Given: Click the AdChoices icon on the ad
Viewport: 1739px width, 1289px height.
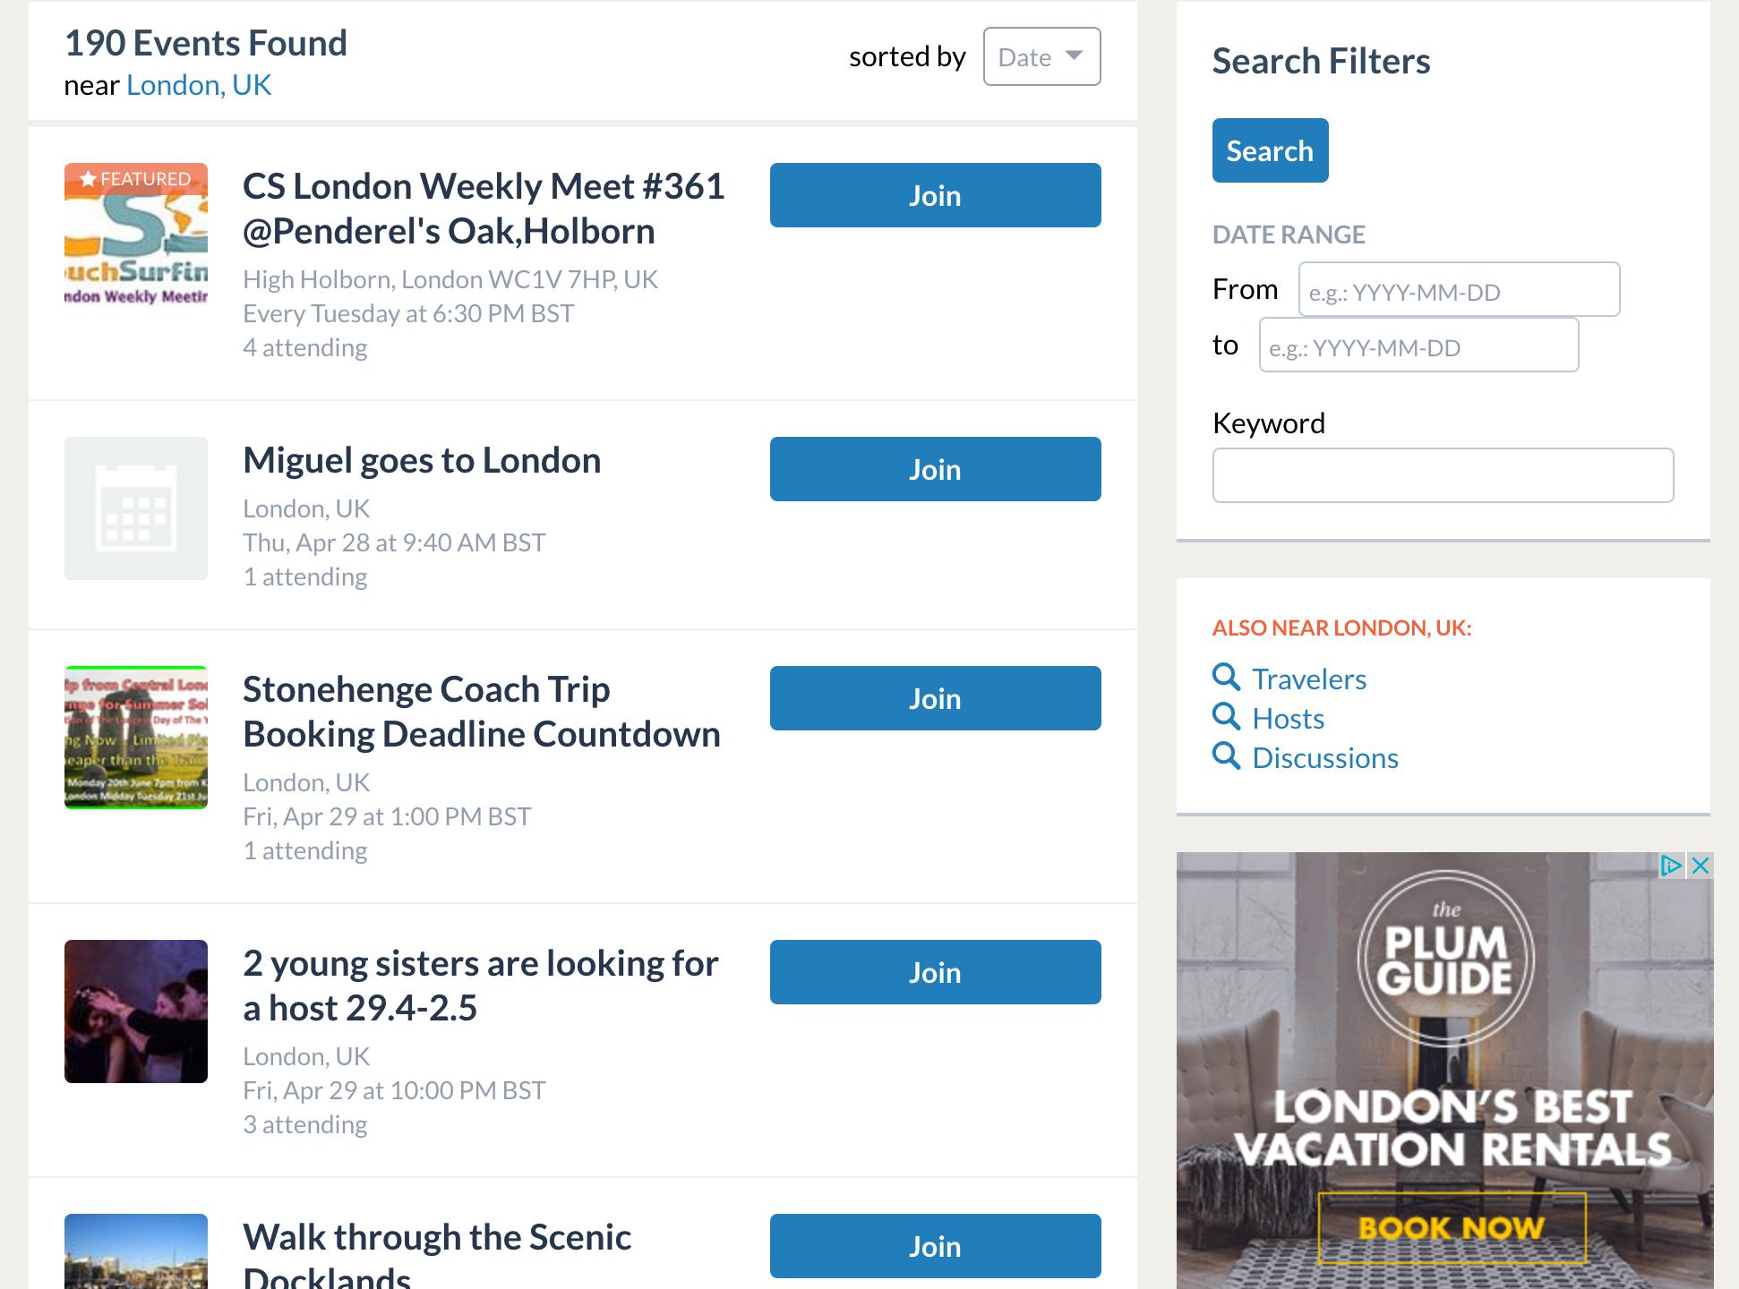Looking at the screenshot, I should (1671, 866).
